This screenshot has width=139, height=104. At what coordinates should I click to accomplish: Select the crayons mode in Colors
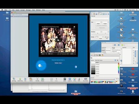pyautogui.click(x=103, y=55)
